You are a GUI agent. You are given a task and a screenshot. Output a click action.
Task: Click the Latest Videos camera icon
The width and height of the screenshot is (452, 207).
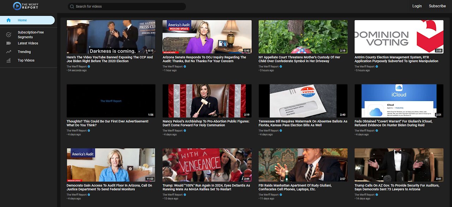(8, 43)
